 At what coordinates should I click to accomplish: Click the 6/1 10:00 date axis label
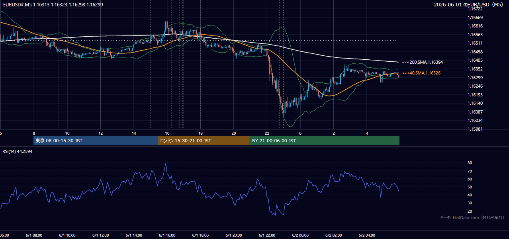pyautogui.click(x=67, y=235)
